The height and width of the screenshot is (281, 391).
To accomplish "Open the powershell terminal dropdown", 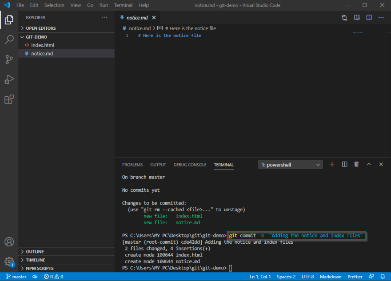I will (x=291, y=165).
